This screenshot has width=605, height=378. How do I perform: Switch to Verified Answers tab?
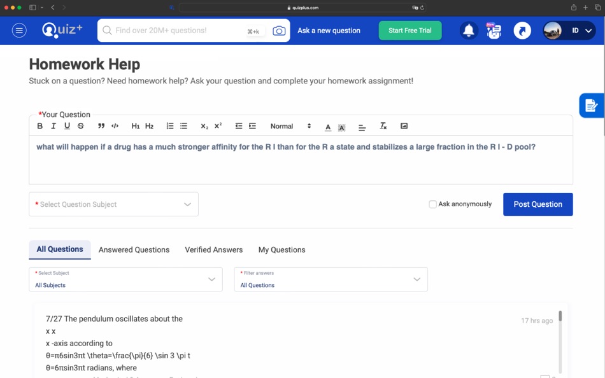[x=214, y=249]
